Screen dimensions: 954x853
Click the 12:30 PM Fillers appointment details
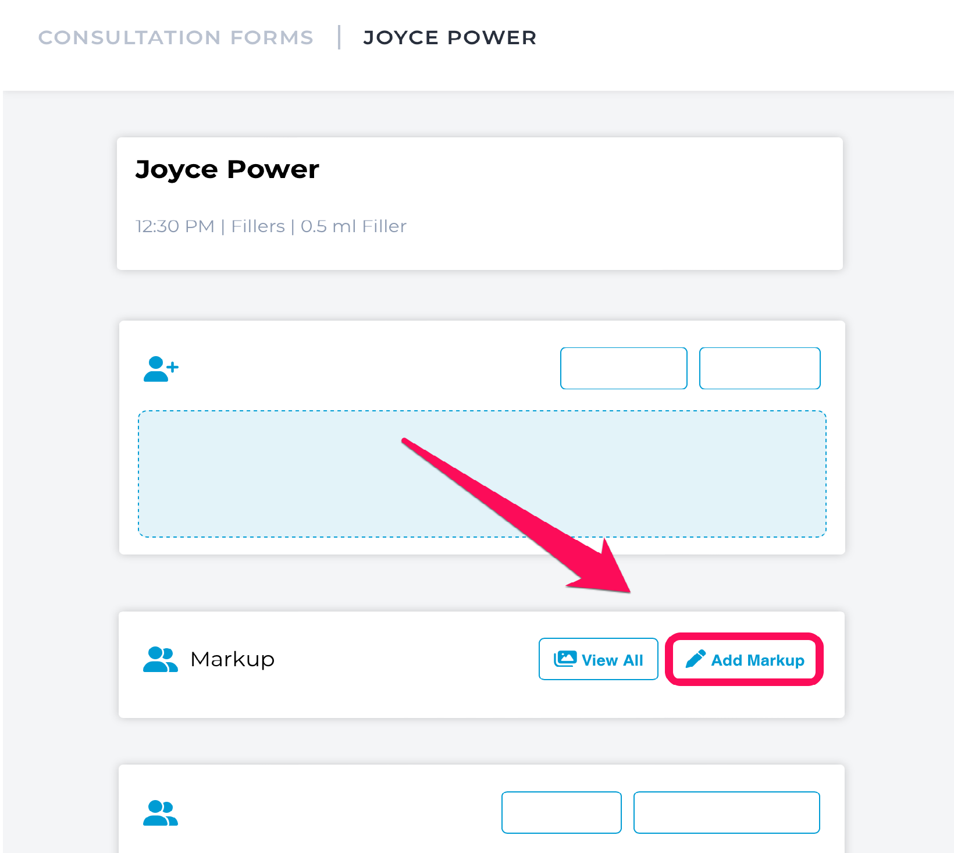pos(271,226)
